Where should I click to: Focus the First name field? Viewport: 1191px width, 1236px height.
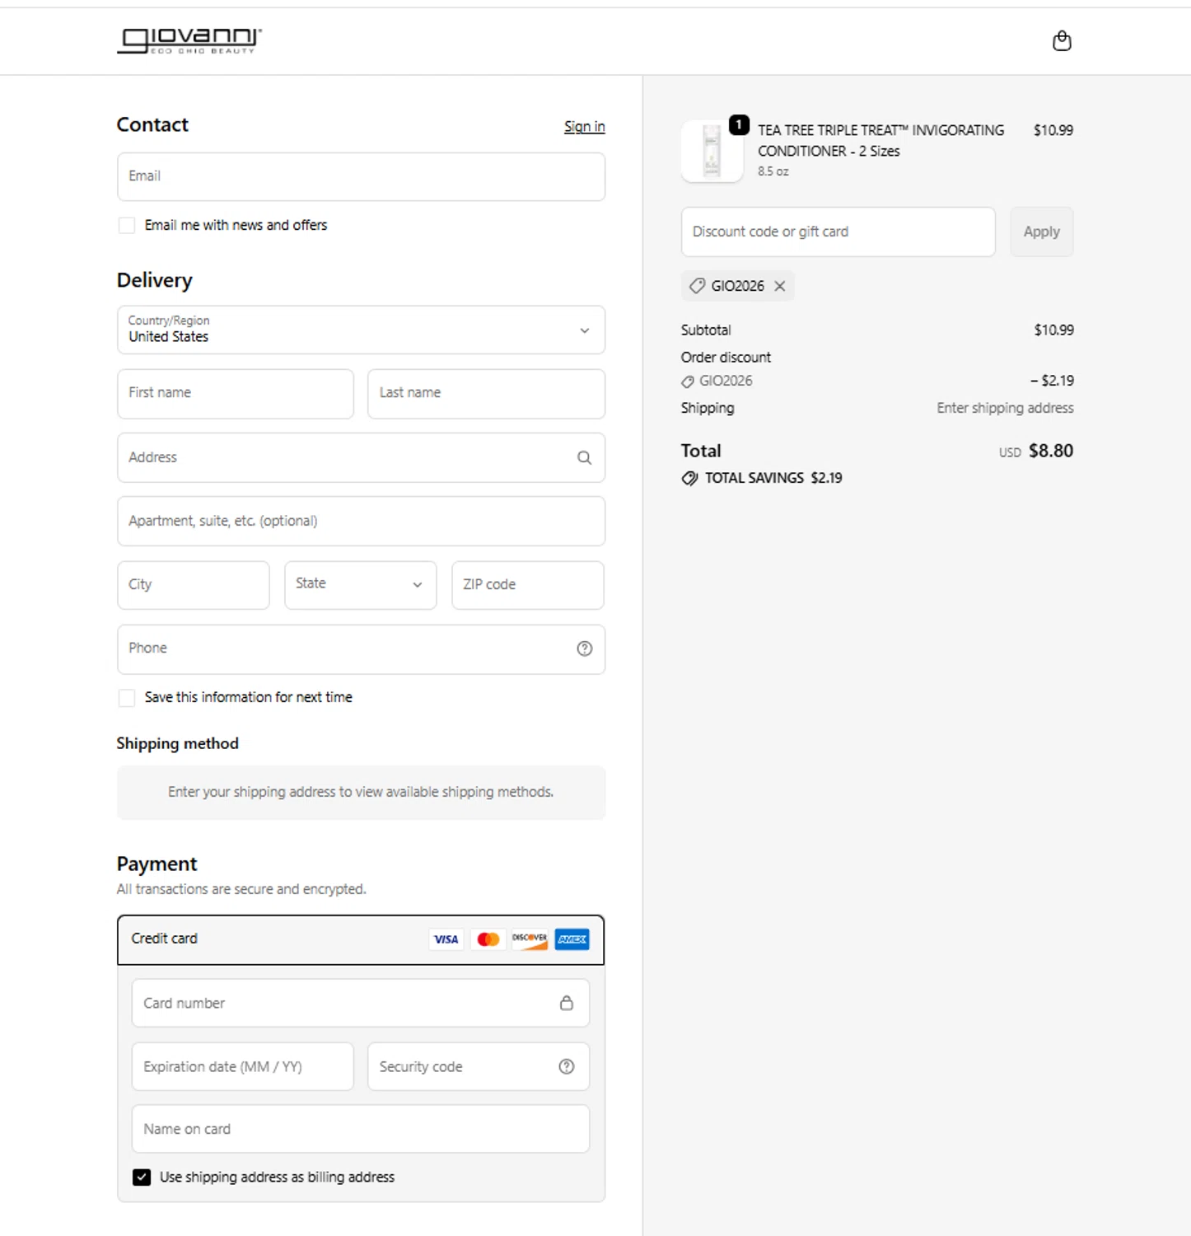tap(236, 394)
